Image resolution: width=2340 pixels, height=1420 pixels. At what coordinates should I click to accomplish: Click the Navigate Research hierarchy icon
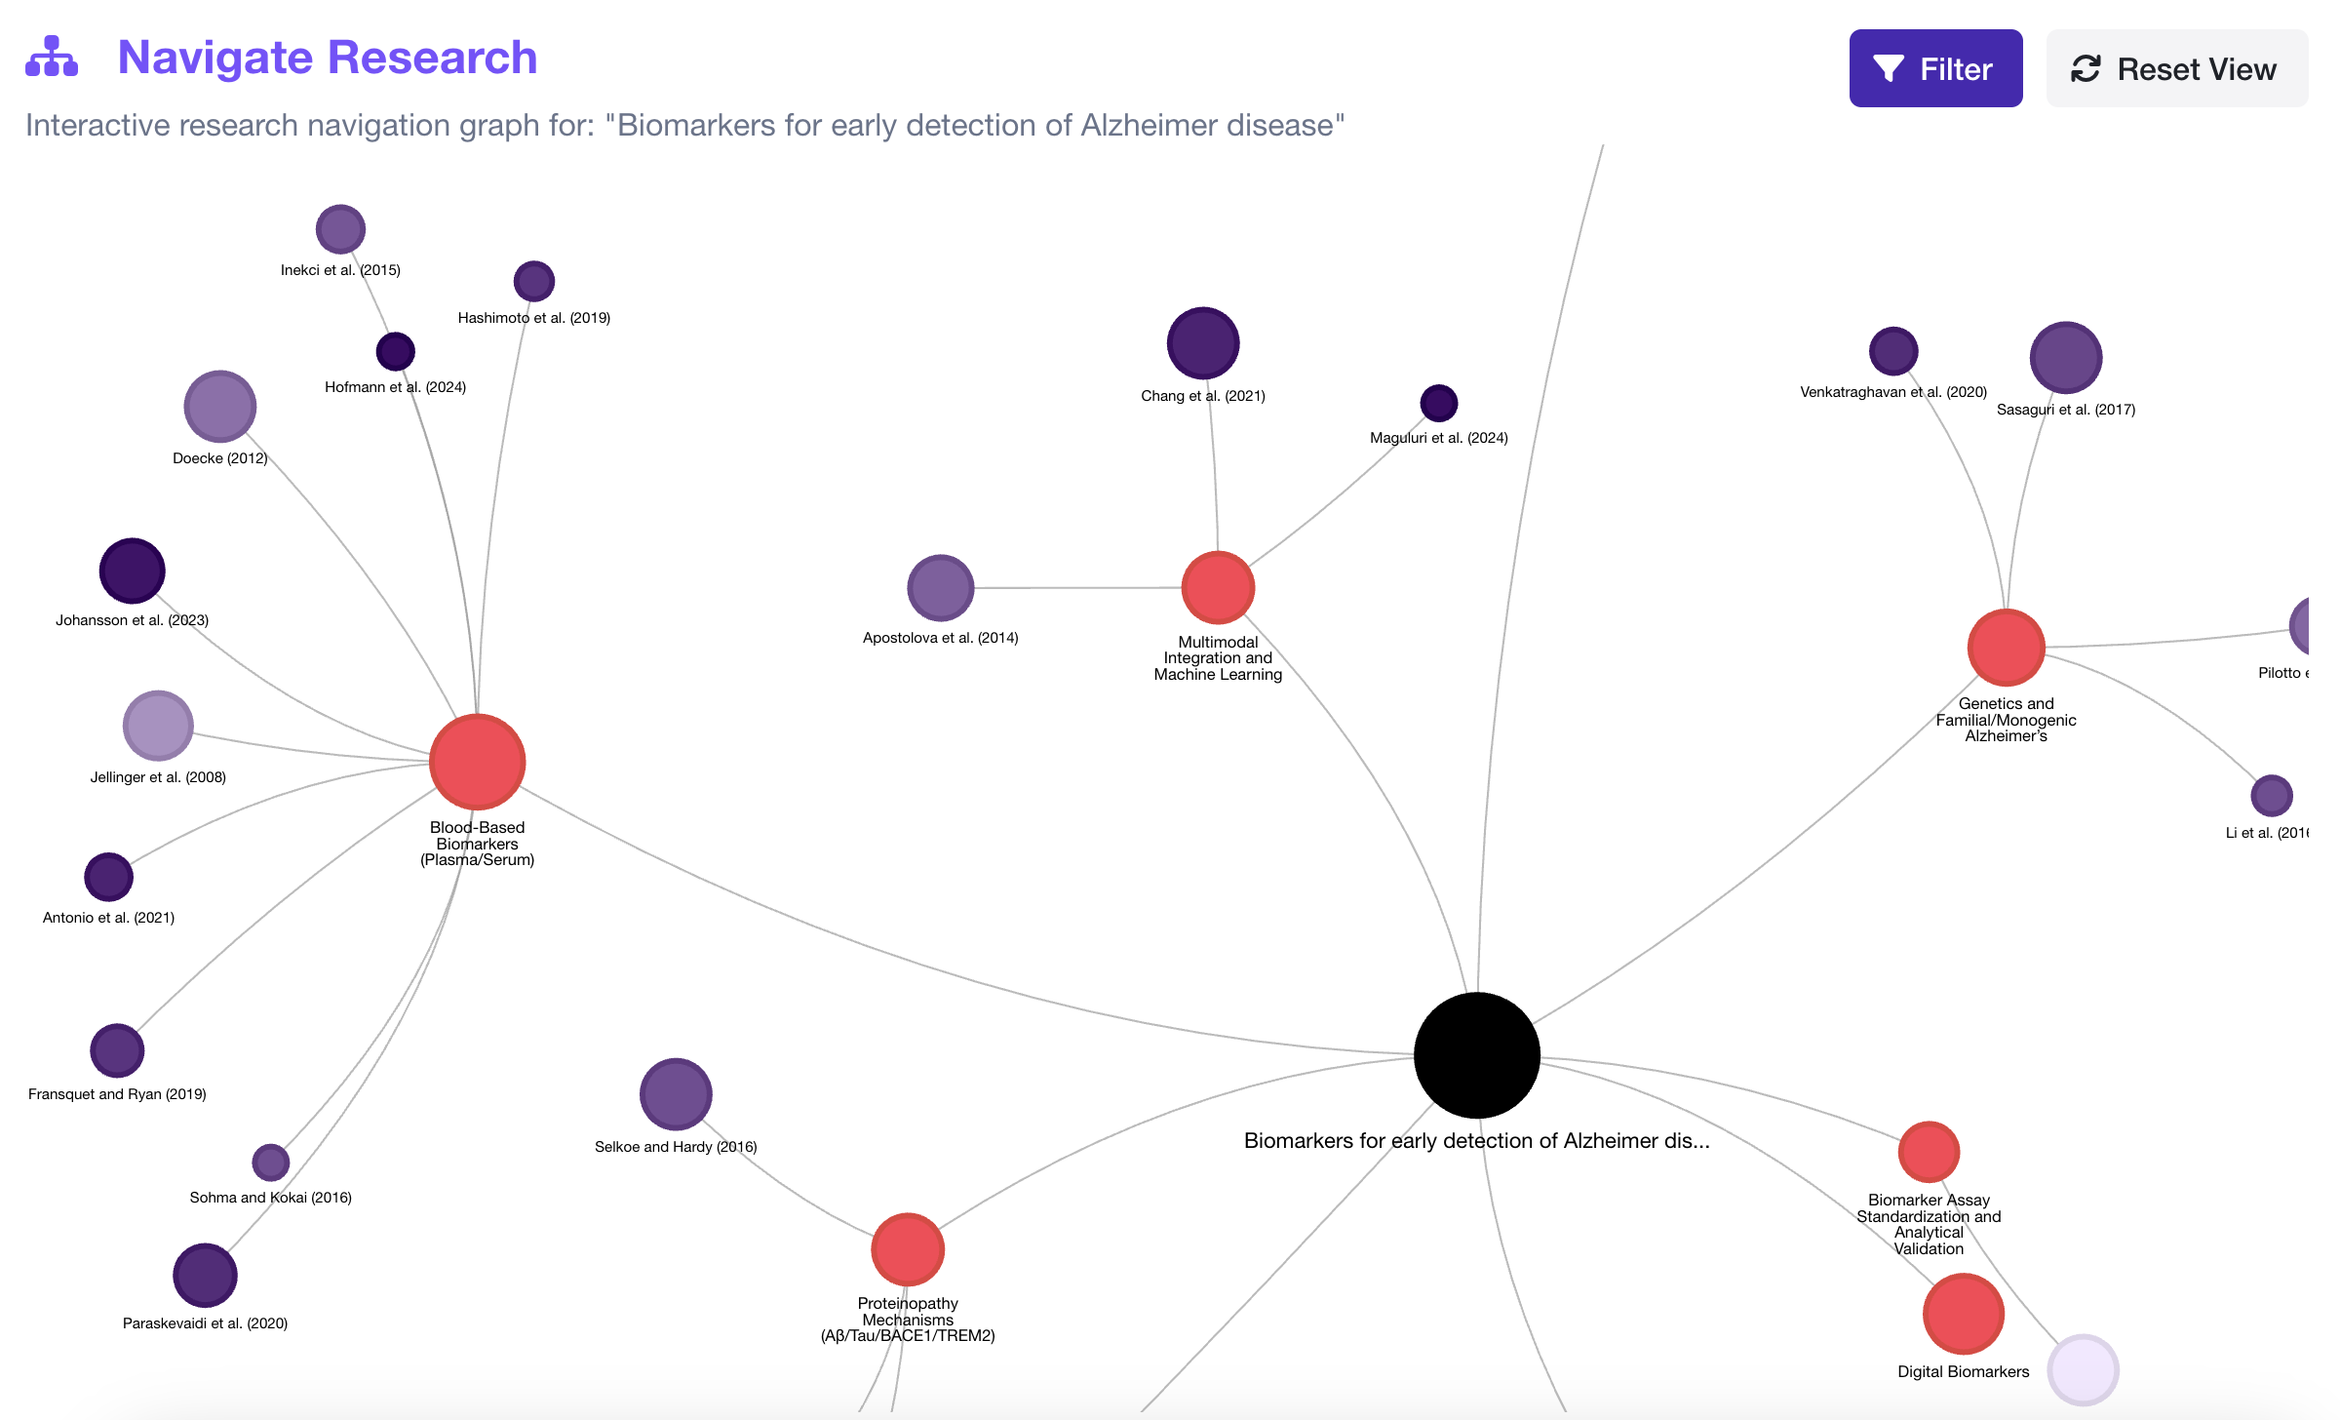tap(52, 57)
